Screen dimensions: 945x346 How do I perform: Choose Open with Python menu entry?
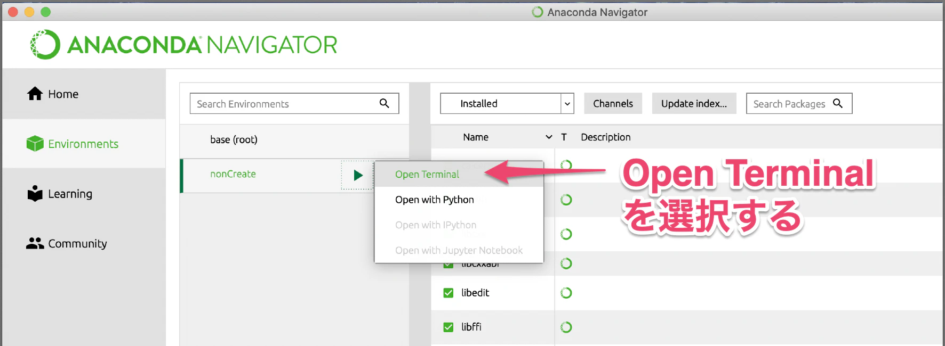coord(459,200)
